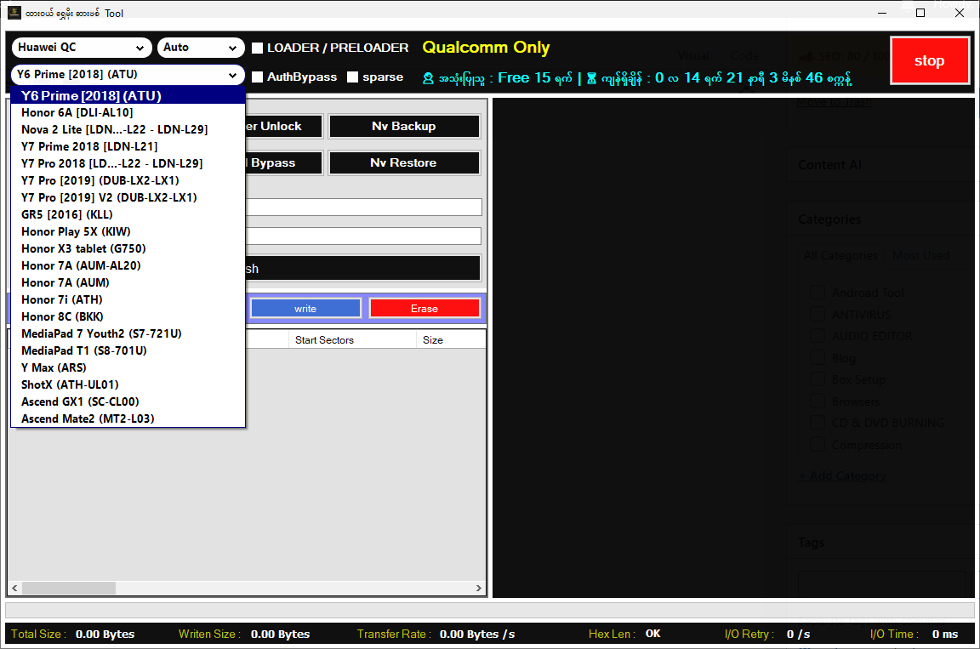Screen dimensions: 980x649
Task: Pick Y7 Pro [2019] V2 (DUB-LX2-LX1)
Action: click(109, 197)
